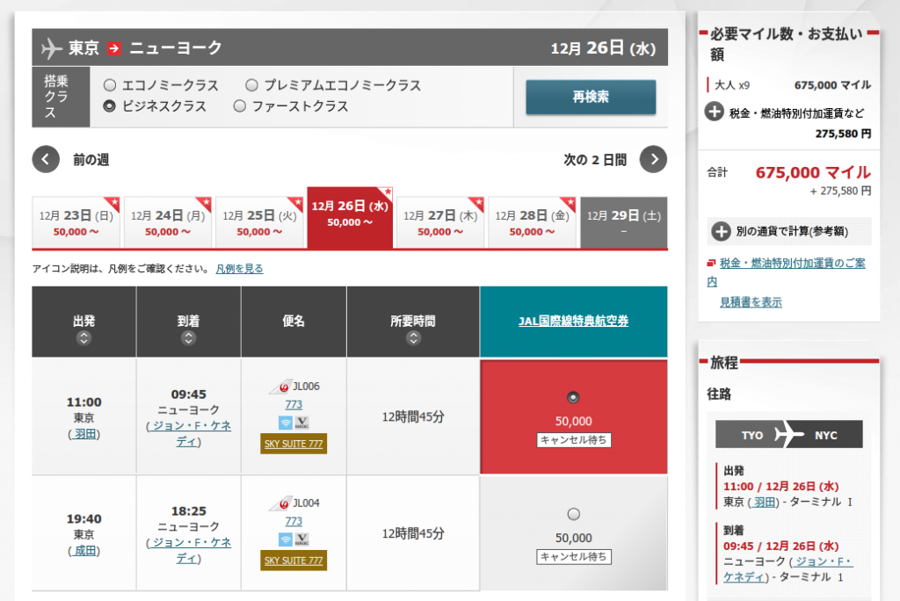Viewport: 900px width, 601px height.
Task: Click SKY SUITE 777 badge for JL006
Action: click(x=294, y=444)
